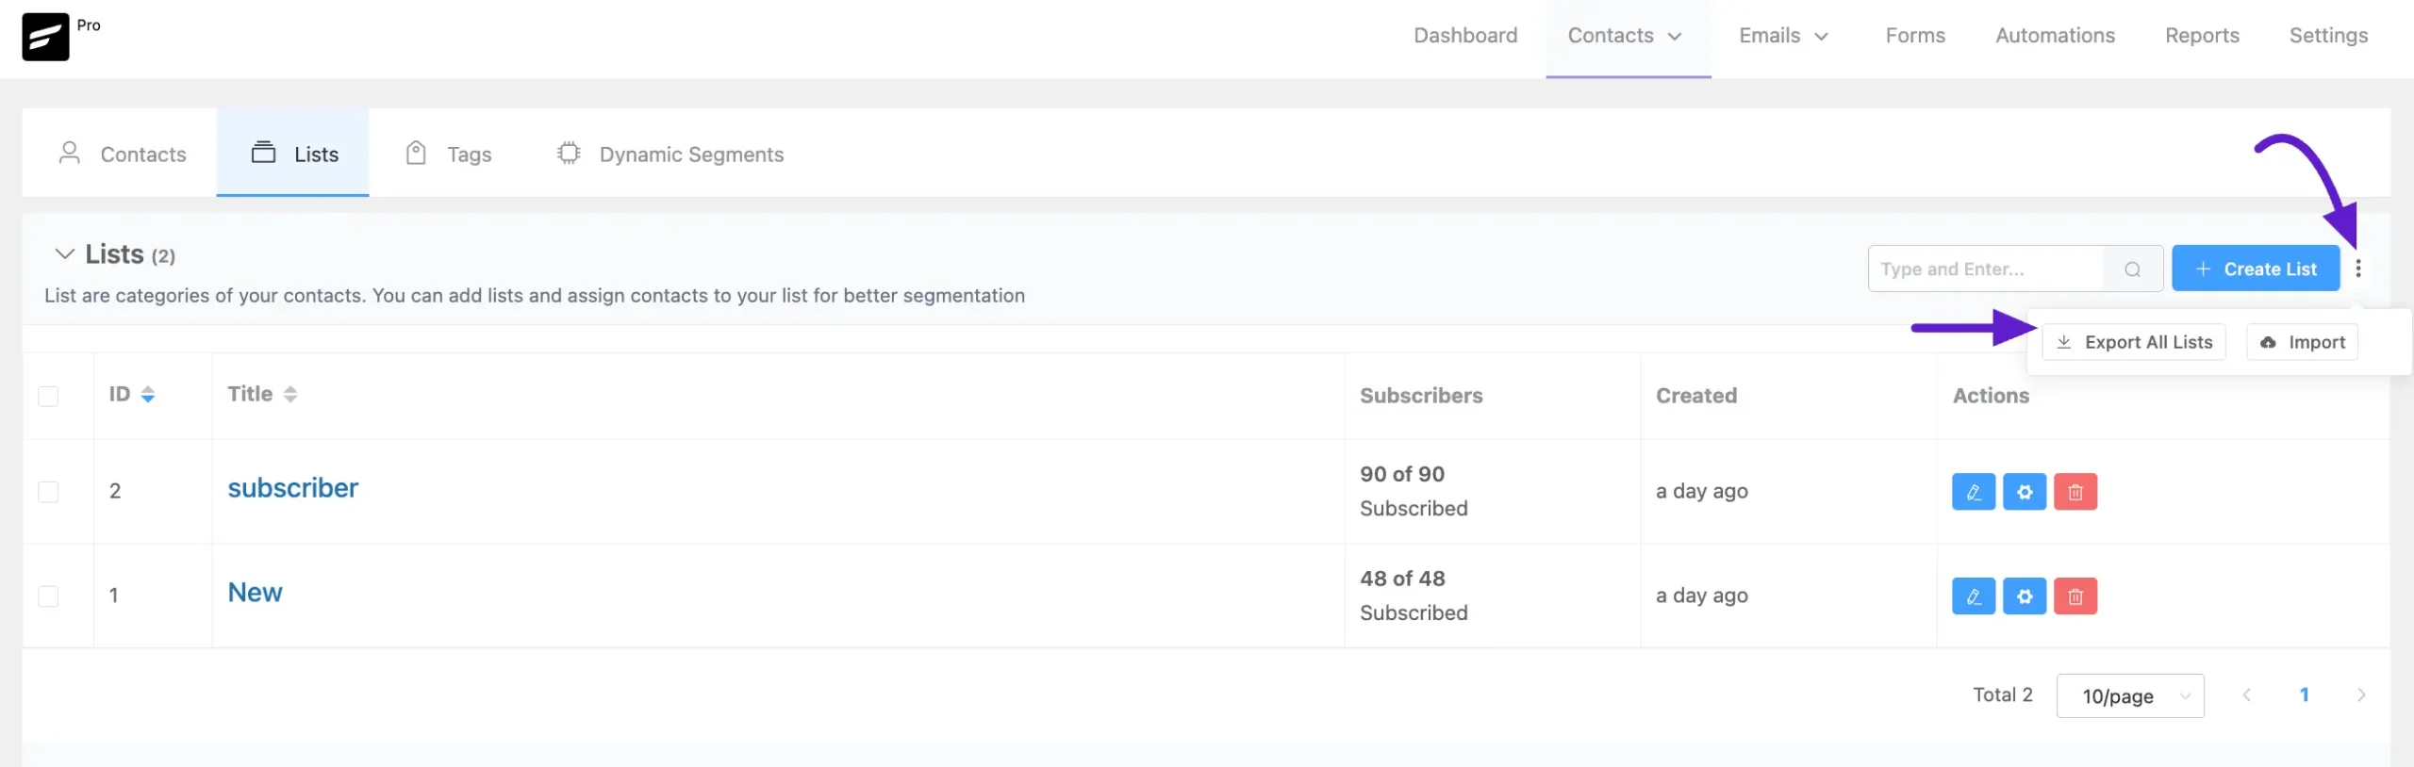Open the 10/page pagination size dropdown
This screenshot has height=767, width=2414.
(2129, 696)
